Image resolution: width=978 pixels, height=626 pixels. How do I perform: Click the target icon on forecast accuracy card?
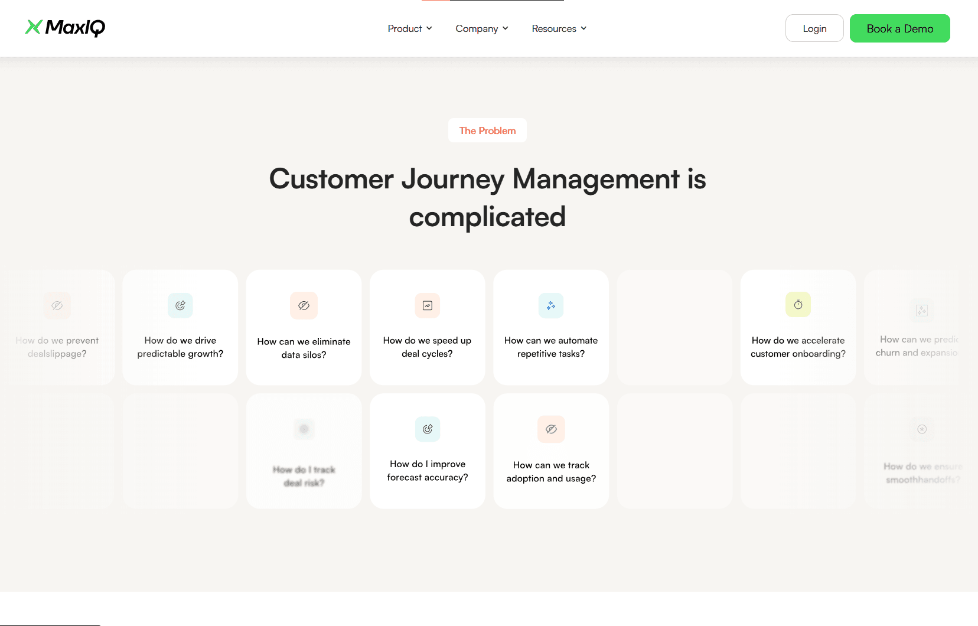point(428,429)
